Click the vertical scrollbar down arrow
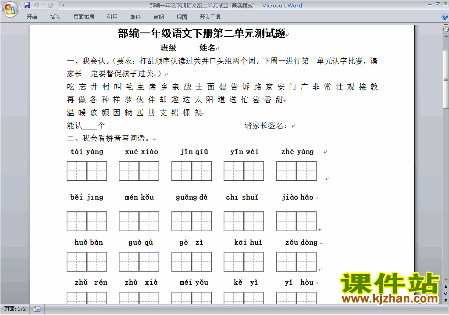This screenshot has width=449, height=315. 445,280
